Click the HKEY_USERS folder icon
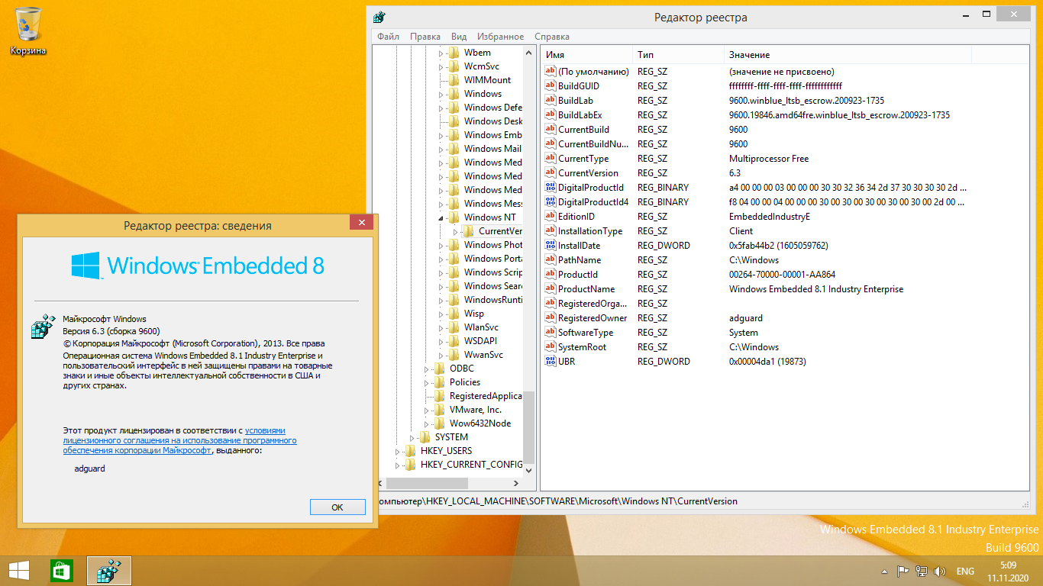The image size is (1043, 586). (410, 451)
